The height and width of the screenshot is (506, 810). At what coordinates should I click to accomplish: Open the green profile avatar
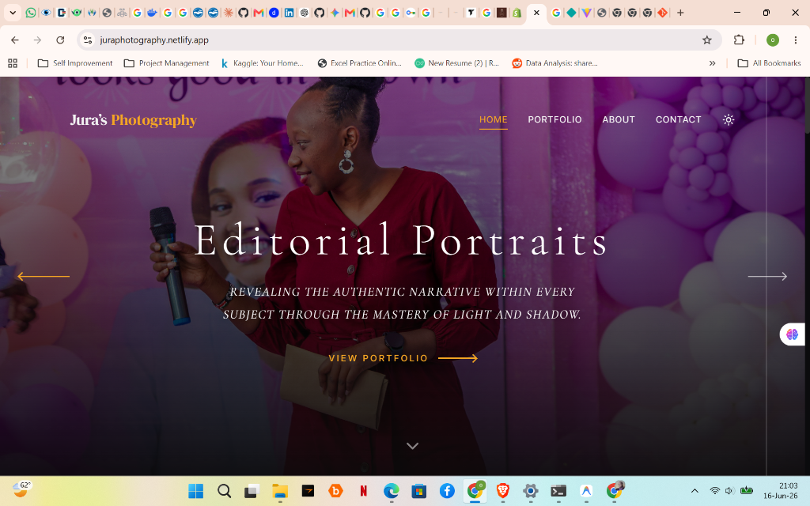772,40
